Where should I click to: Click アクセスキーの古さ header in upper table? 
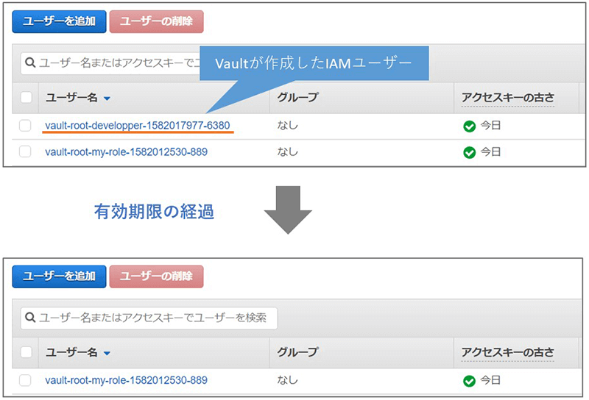[508, 98]
